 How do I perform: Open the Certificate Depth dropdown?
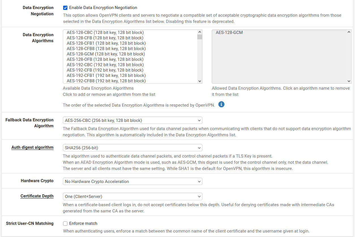[x=132, y=196]
